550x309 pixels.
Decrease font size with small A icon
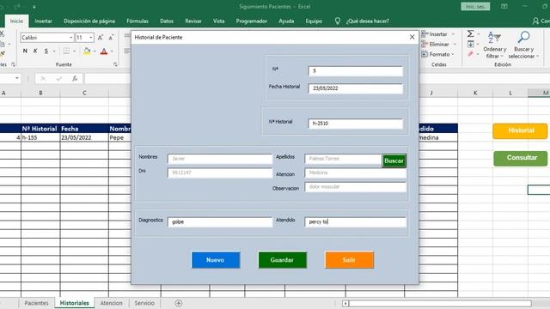(x=111, y=38)
